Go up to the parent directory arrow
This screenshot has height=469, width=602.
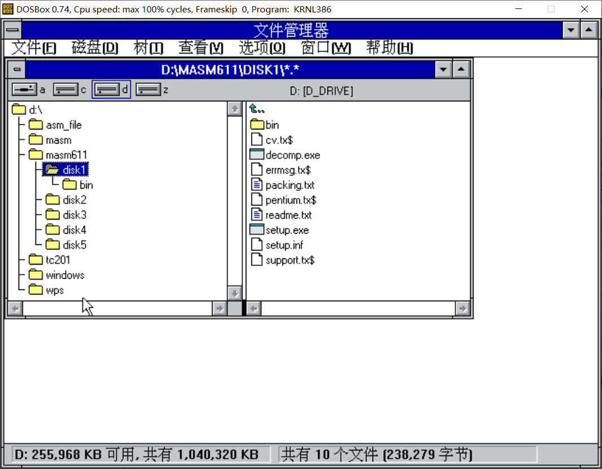pos(257,109)
